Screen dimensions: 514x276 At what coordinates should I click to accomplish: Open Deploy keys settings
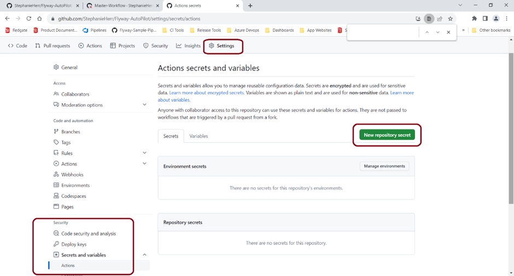pos(74,244)
